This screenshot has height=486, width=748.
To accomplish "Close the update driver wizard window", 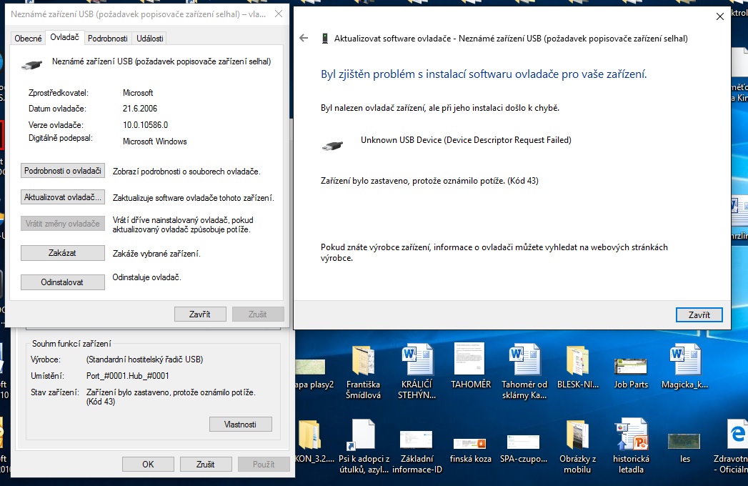I will coord(720,16).
